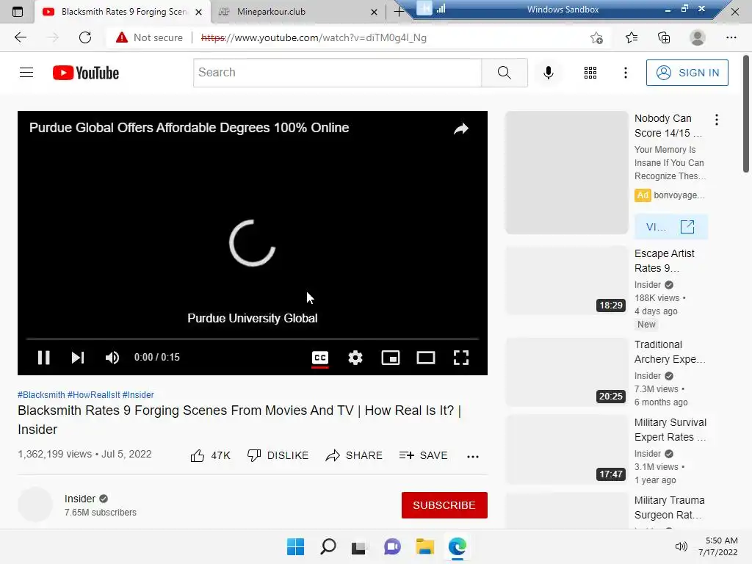Click the search magnifier button
The width and height of the screenshot is (752, 564).
[504, 73]
